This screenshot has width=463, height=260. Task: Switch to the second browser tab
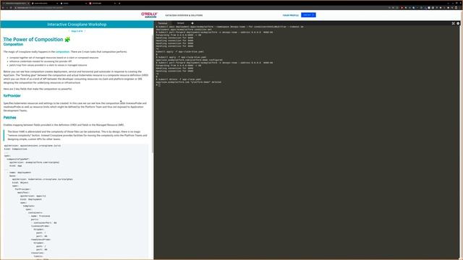point(44,3)
